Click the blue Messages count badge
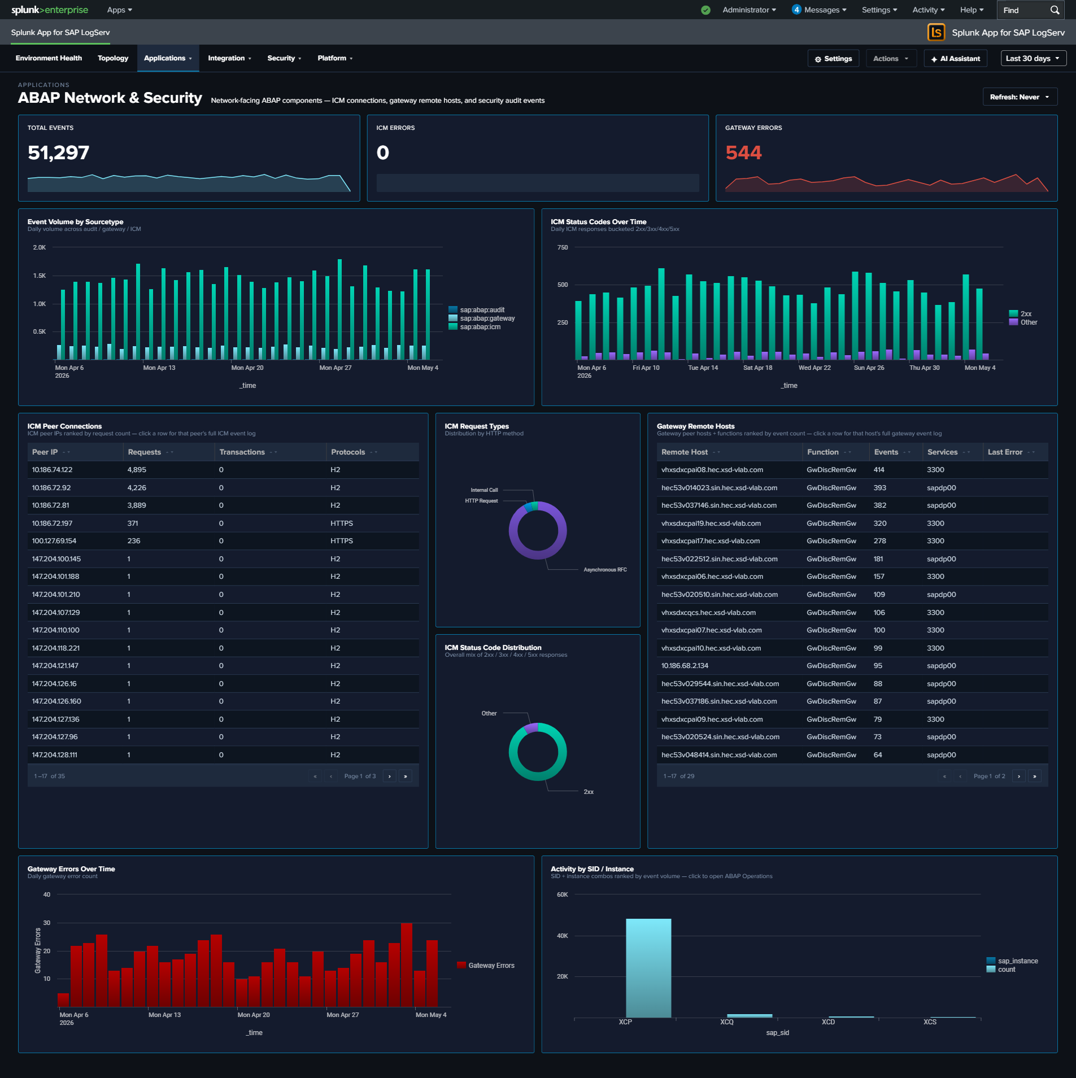Viewport: 1076px width, 1078px height. [796, 10]
